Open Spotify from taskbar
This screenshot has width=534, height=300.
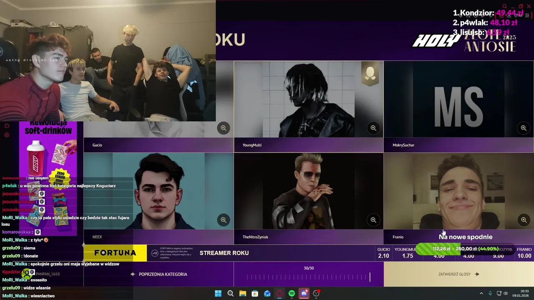click(x=292, y=293)
